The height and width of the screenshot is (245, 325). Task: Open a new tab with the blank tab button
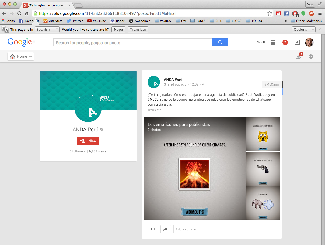point(78,5)
